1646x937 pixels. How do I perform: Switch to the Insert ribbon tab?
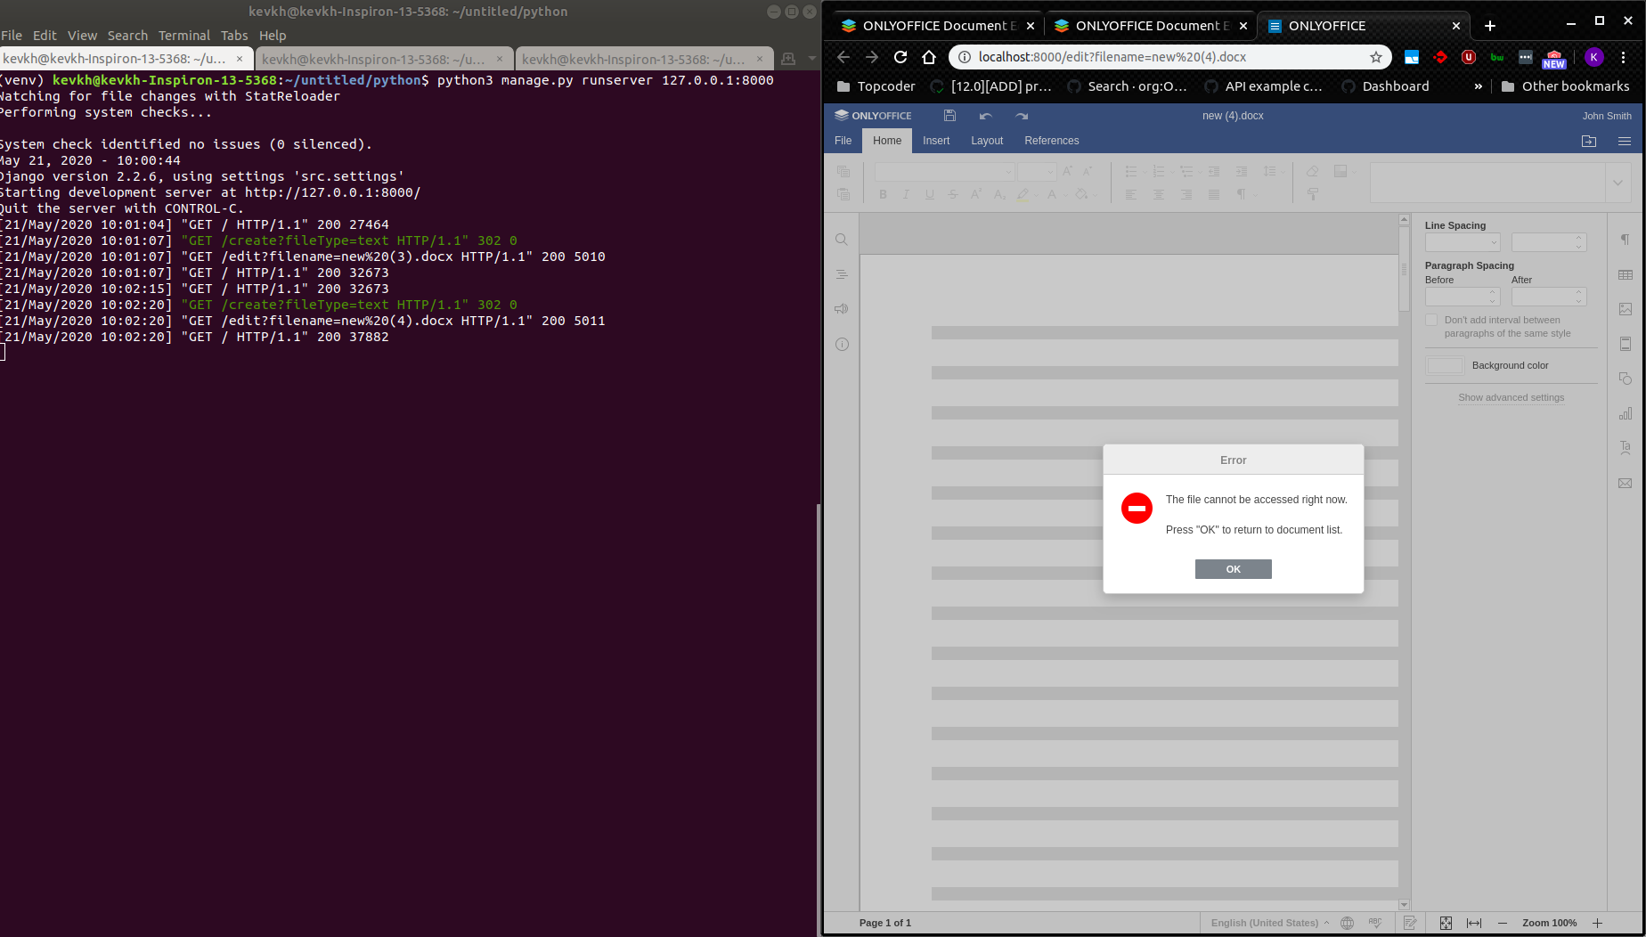pyautogui.click(x=936, y=140)
